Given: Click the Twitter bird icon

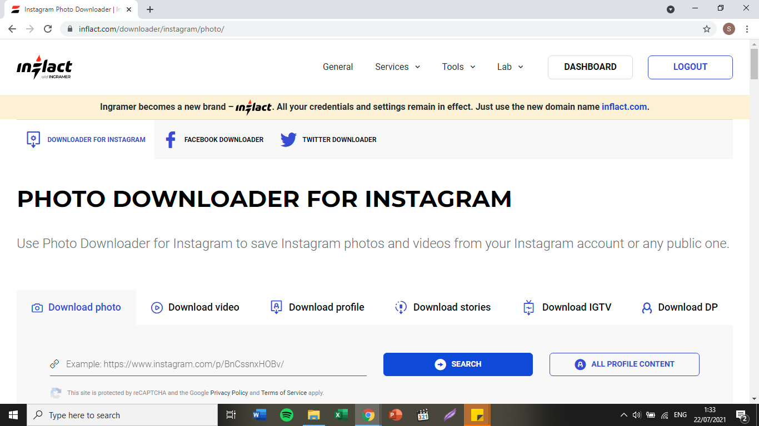Looking at the screenshot, I should [288, 140].
